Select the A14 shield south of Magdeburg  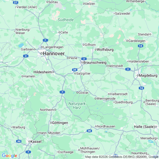[141, 88]
